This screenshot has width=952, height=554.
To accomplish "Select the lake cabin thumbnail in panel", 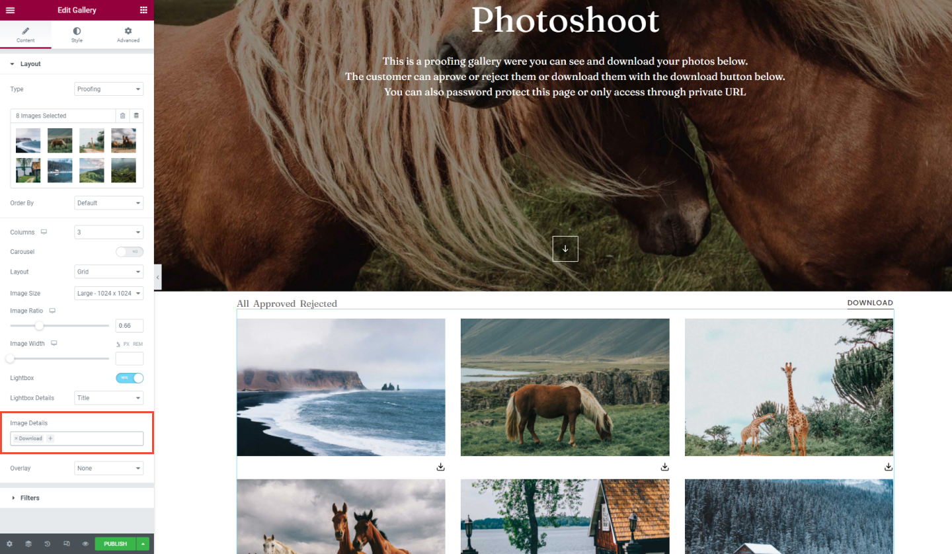I will tap(28, 170).
